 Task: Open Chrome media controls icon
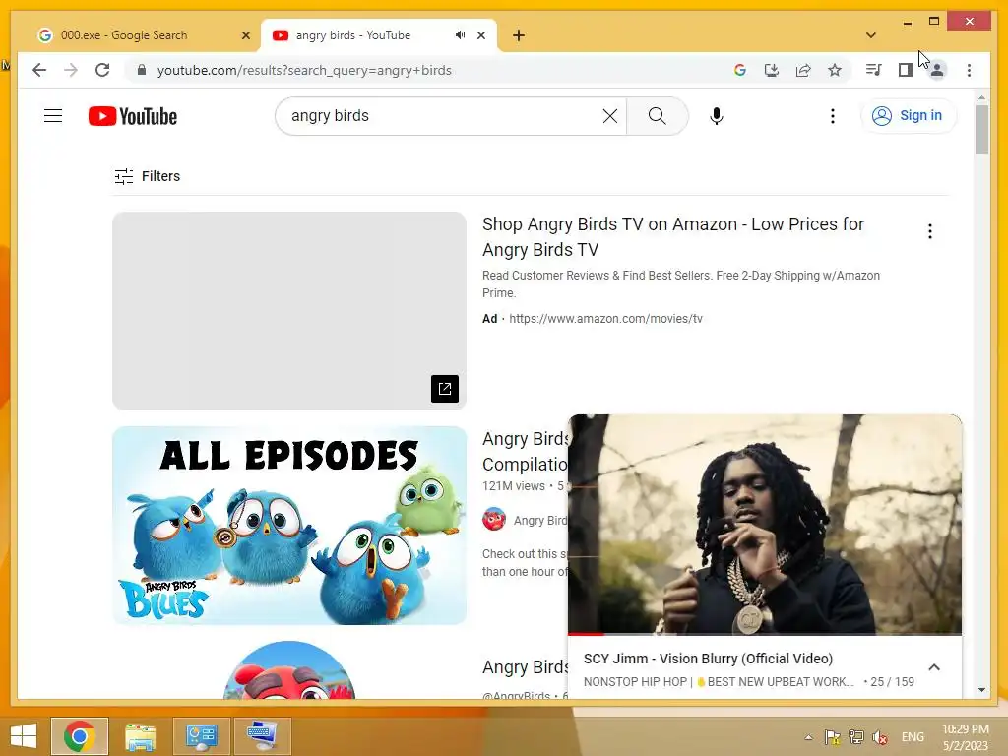[x=873, y=70]
